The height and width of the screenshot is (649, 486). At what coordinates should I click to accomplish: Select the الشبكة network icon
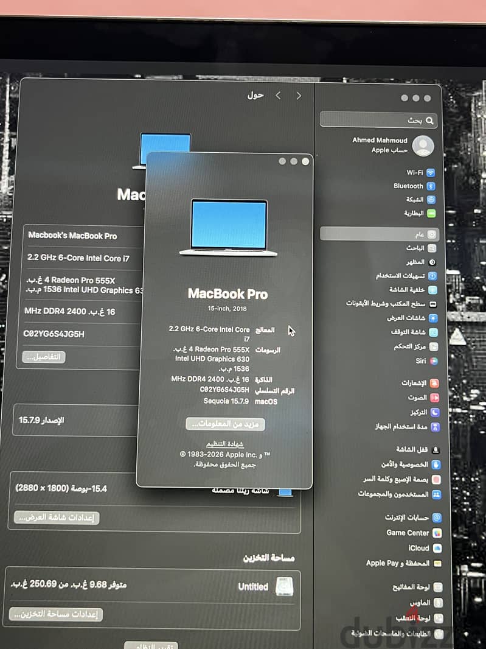[431, 200]
